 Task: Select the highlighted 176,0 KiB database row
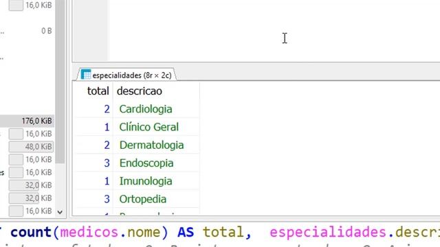point(27,121)
